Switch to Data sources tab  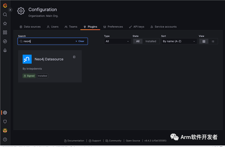30,27
